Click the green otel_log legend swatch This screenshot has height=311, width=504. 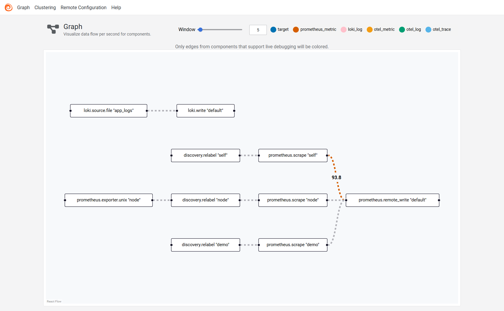tap(402, 30)
